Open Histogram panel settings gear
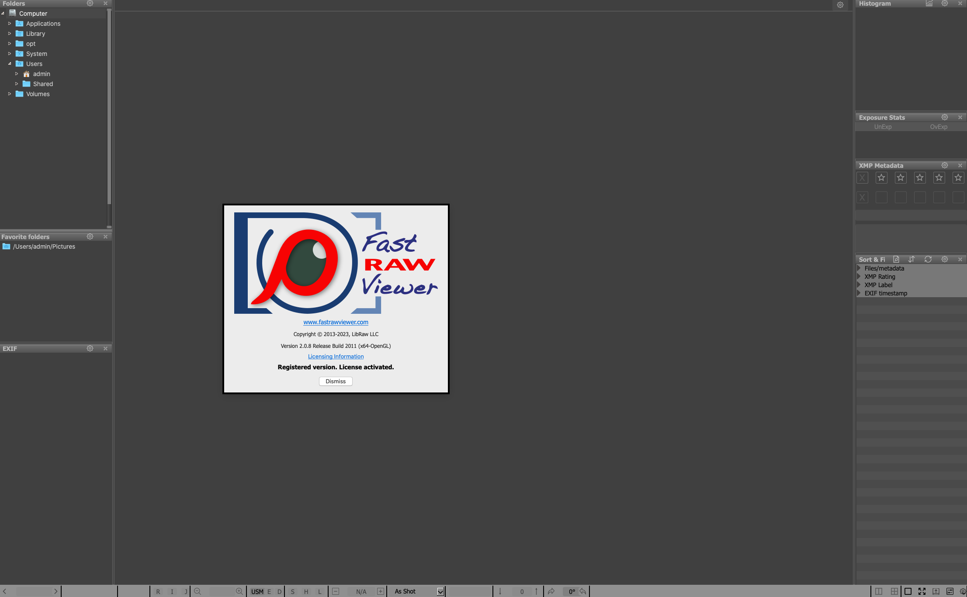This screenshot has height=597, width=967. tap(945, 3)
